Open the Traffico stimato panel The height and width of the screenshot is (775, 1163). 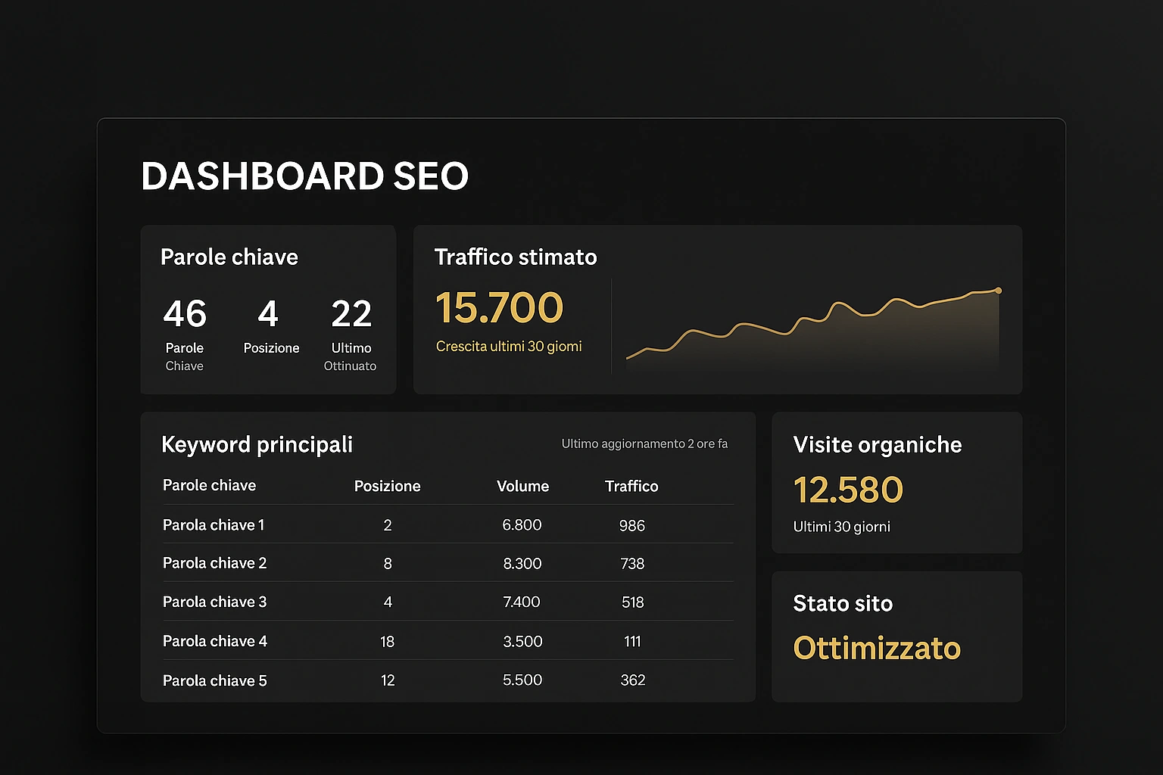click(516, 257)
